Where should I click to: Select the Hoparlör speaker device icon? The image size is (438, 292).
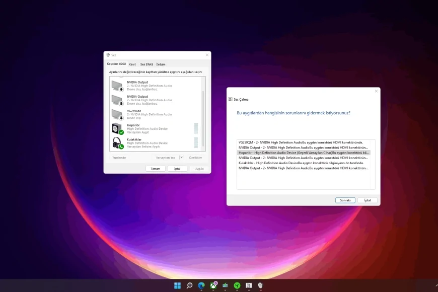pos(117,128)
